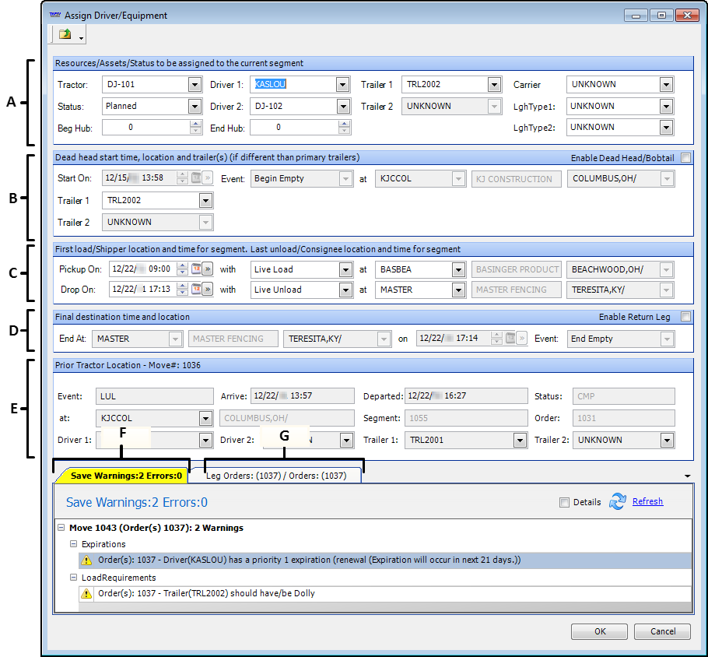Switch to Save Warnings tab
Image resolution: width=708 pixels, height=657 pixels.
pos(127,476)
